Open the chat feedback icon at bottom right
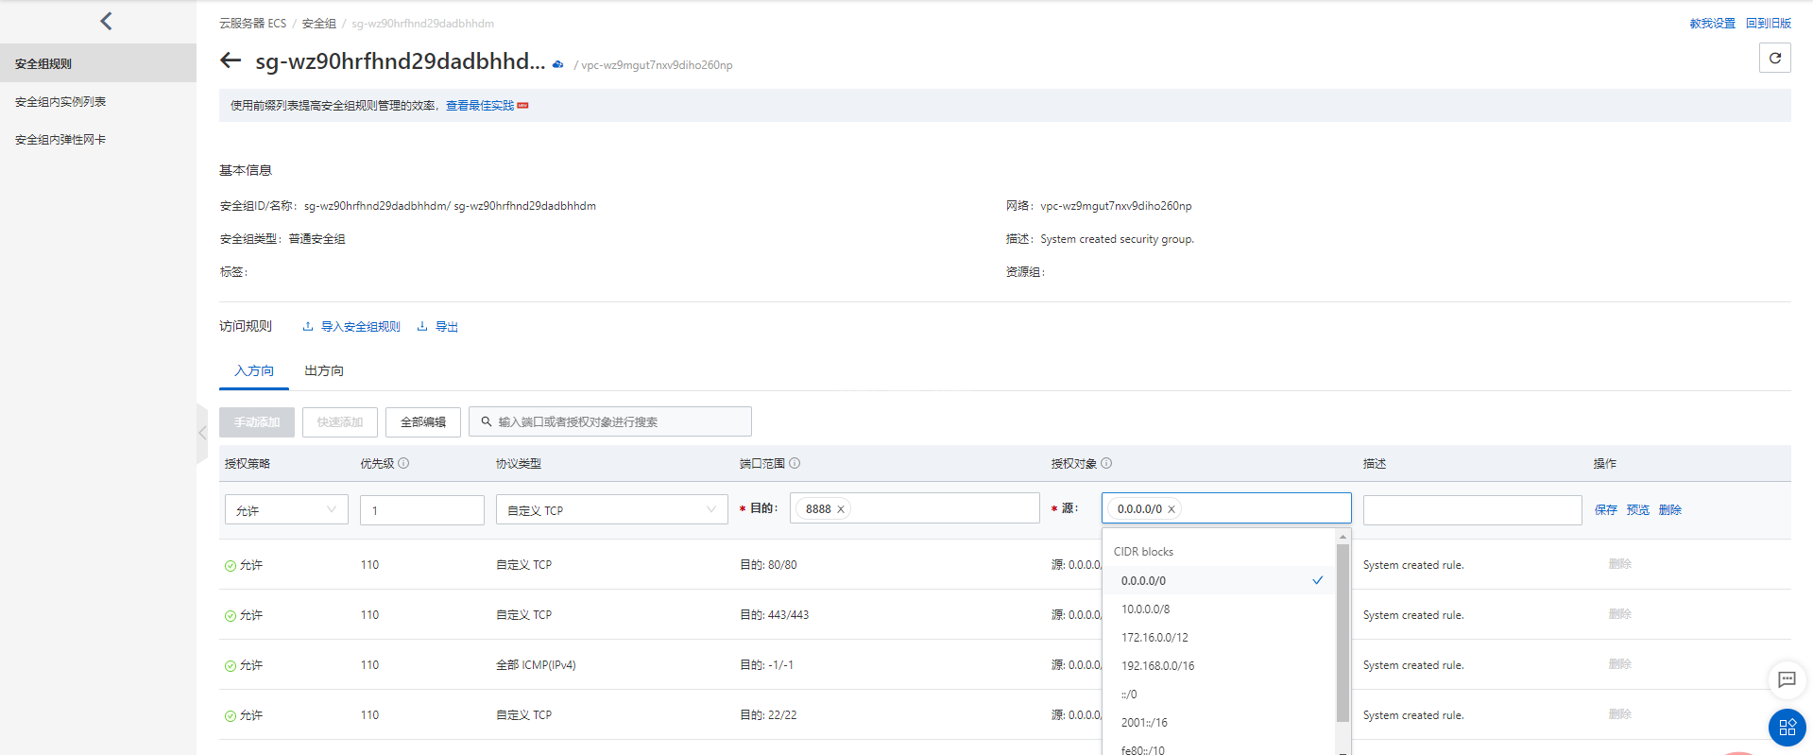1813x755 pixels. [1787, 679]
